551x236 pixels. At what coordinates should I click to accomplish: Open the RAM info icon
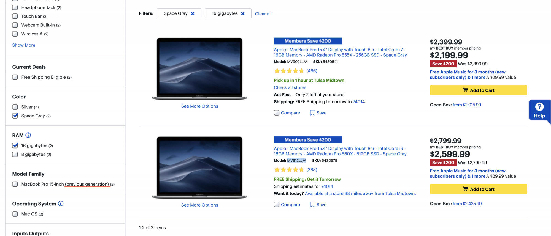click(28, 135)
